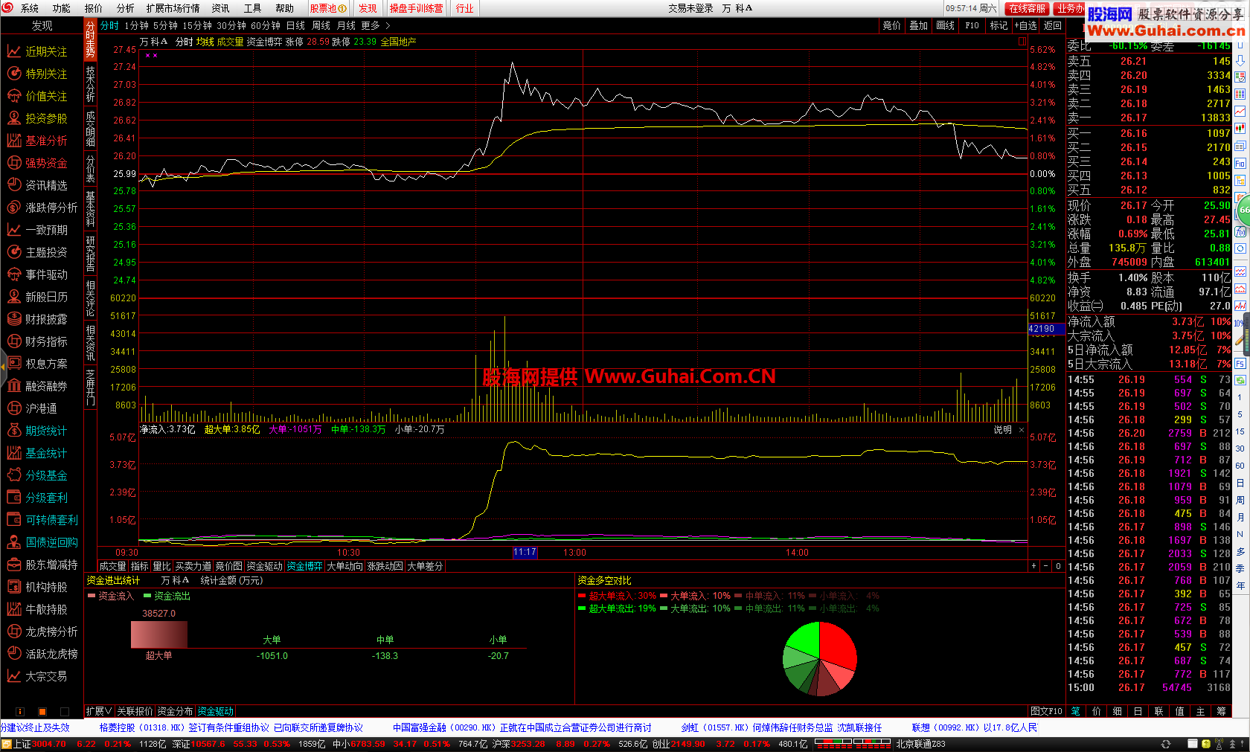Open the 格菱控股 news ticker headline
This screenshot has height=752, width=1250.
231,727
